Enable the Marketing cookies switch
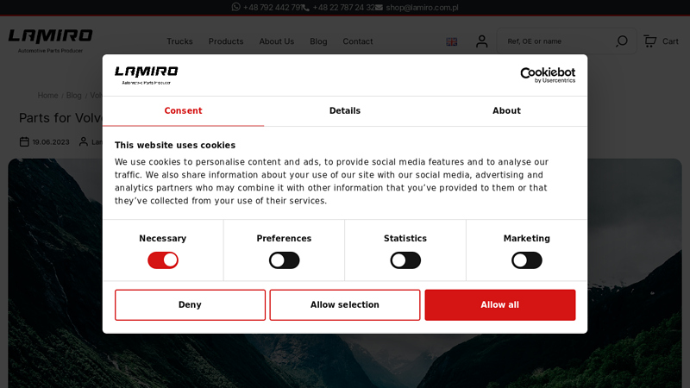 526,260
